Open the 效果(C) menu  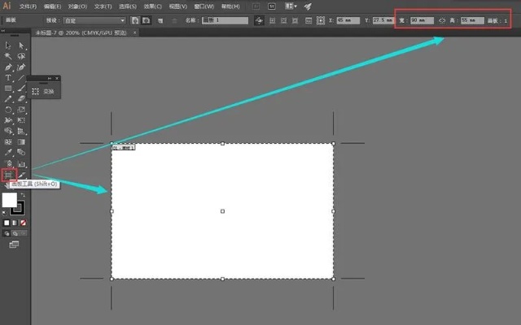(152, 6)
